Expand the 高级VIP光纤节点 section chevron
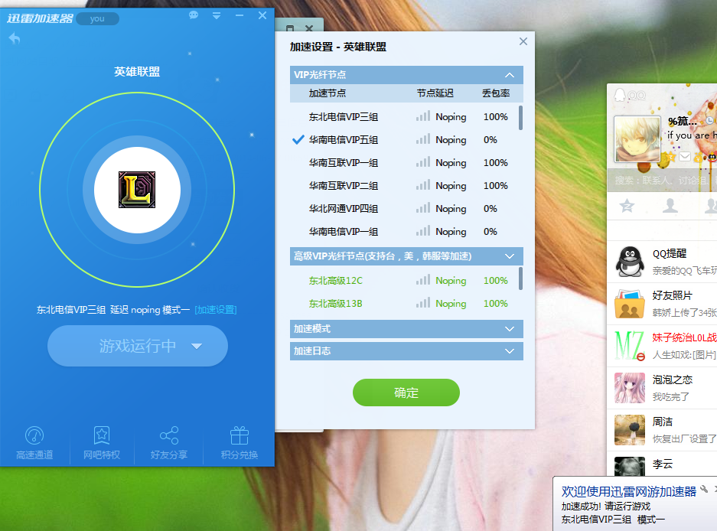This screenshot has width=717, height=531. coord(510,256)
